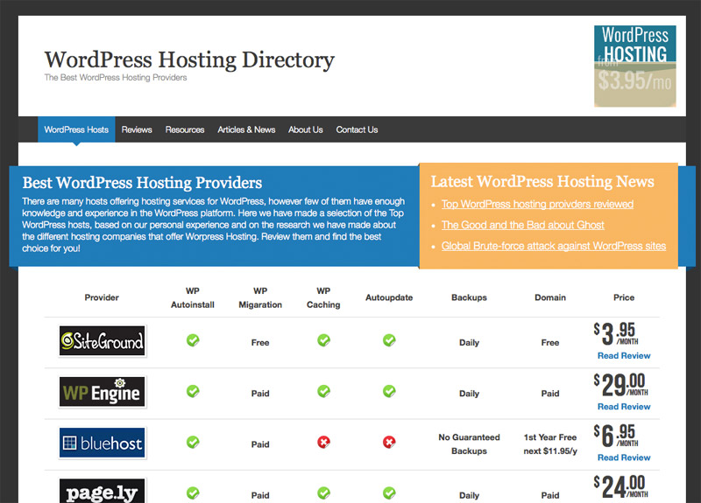
Task: Click the WP Autoinstall column header
Action: tap(193, 297)
